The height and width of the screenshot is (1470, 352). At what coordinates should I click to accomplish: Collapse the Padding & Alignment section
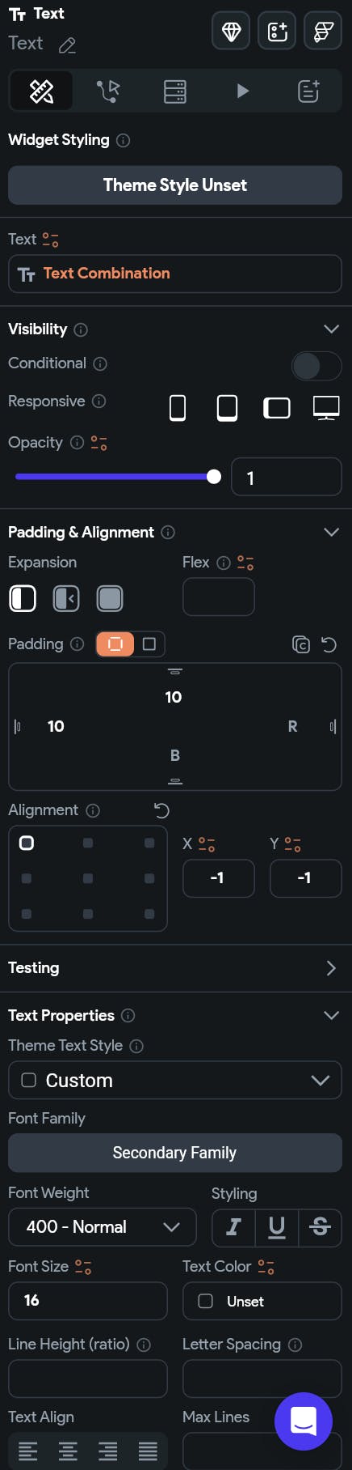click(331, 532)
